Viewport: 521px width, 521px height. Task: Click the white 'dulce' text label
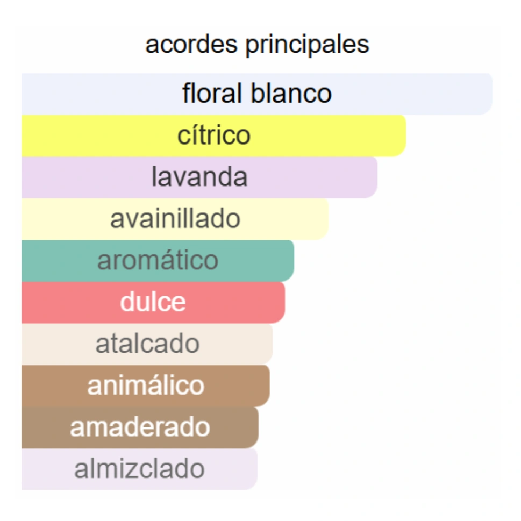point(153,302)
